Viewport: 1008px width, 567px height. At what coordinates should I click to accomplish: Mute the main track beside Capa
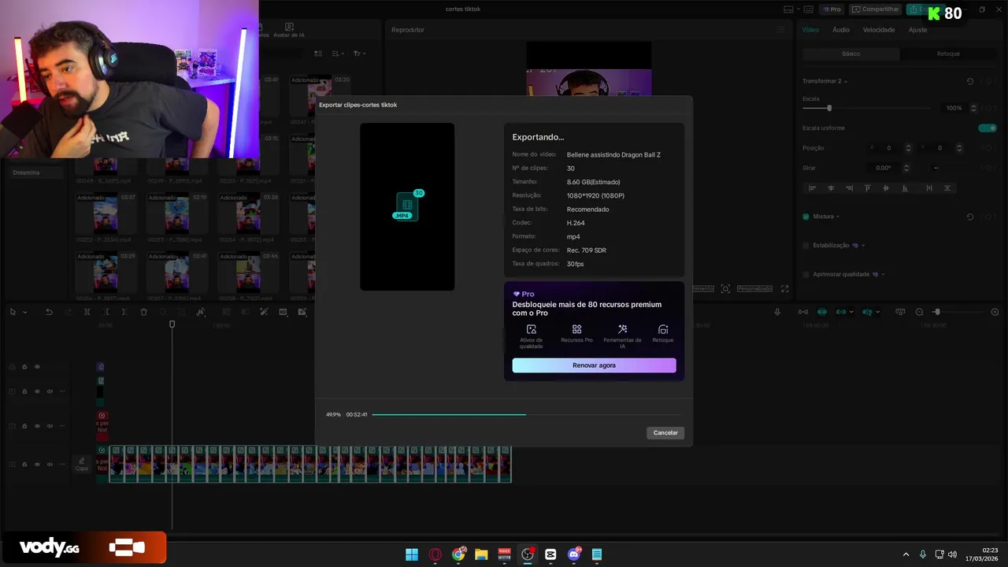(x=50, y=464)
